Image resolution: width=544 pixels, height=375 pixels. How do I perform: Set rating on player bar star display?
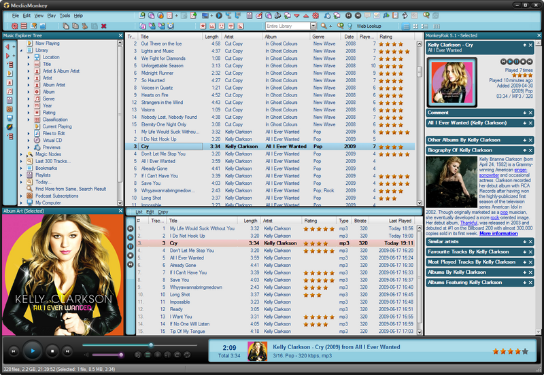511,351
